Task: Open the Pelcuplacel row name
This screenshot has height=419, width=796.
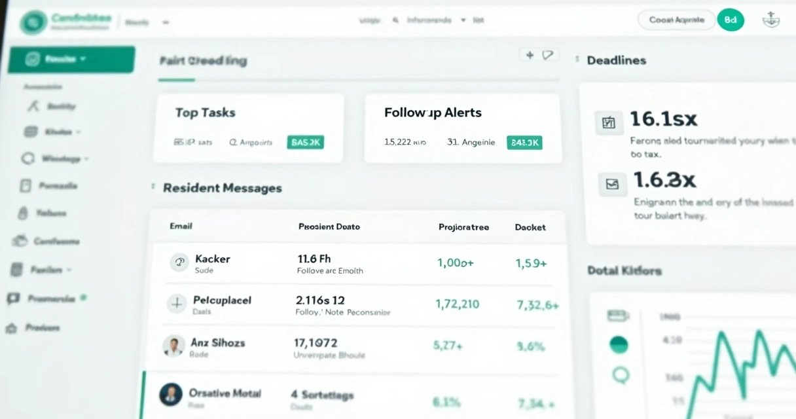Action: (222, 301)
